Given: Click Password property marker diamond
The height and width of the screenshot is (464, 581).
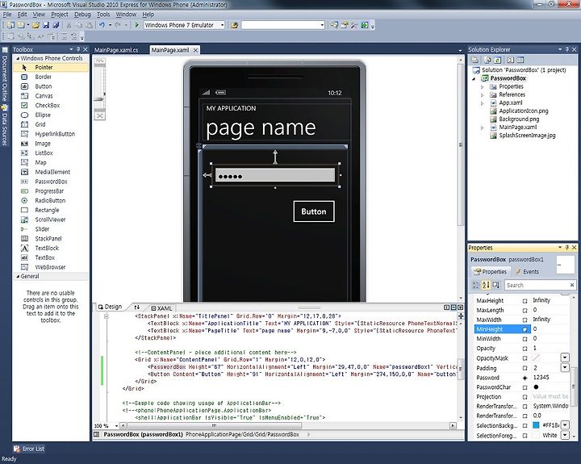Looking at the screenshot, I should (x=525, y=378).
